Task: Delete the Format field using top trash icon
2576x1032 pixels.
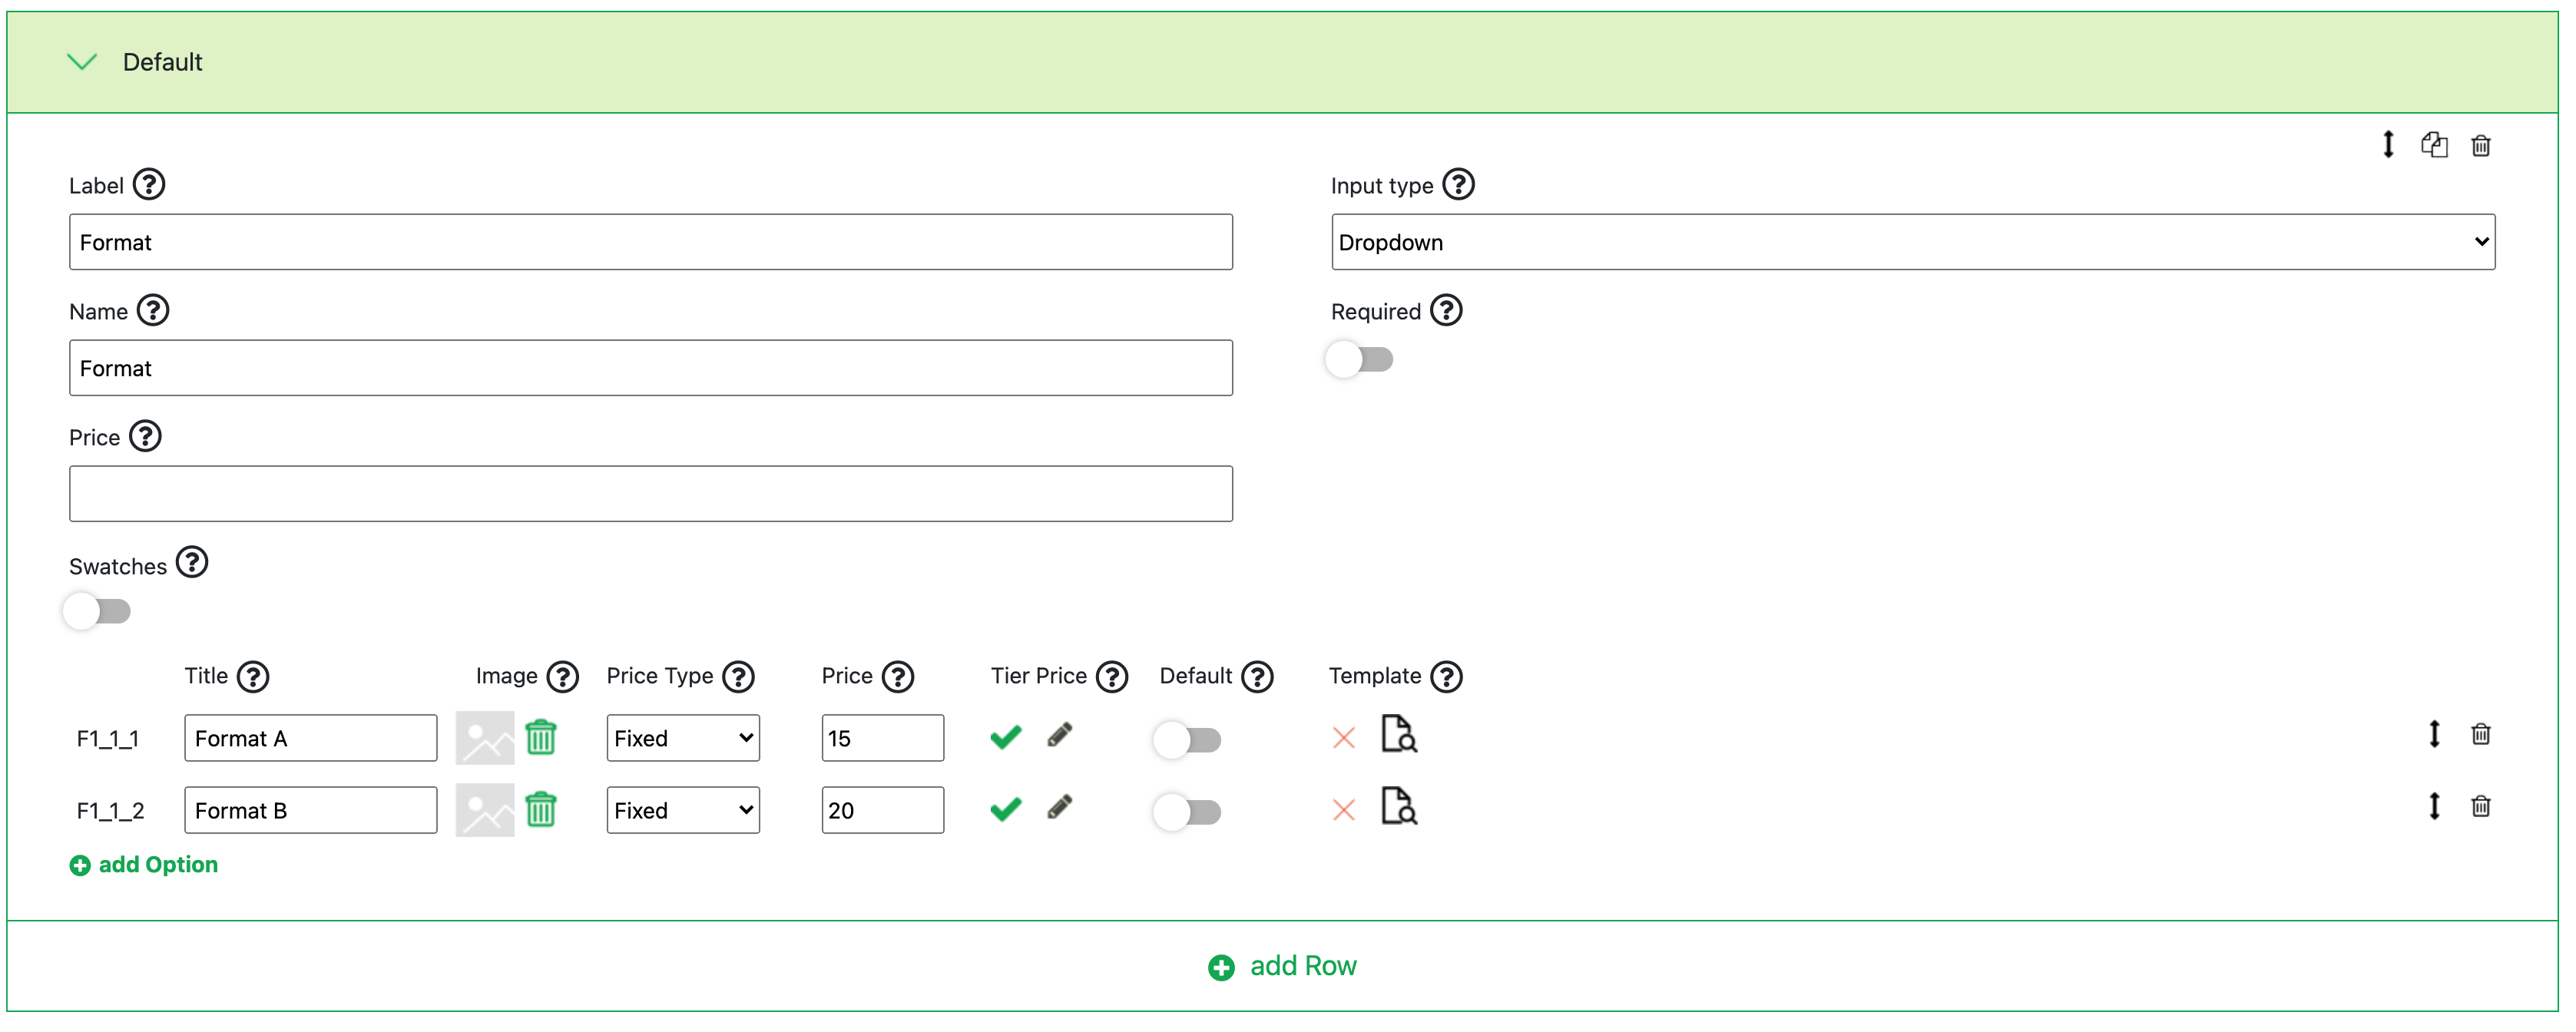Action: pyautogui.click(x=2480, y=146)
